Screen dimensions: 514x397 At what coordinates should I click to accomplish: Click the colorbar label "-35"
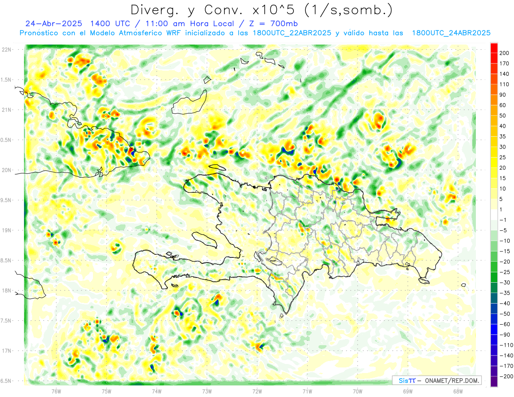tap(504, 293)
